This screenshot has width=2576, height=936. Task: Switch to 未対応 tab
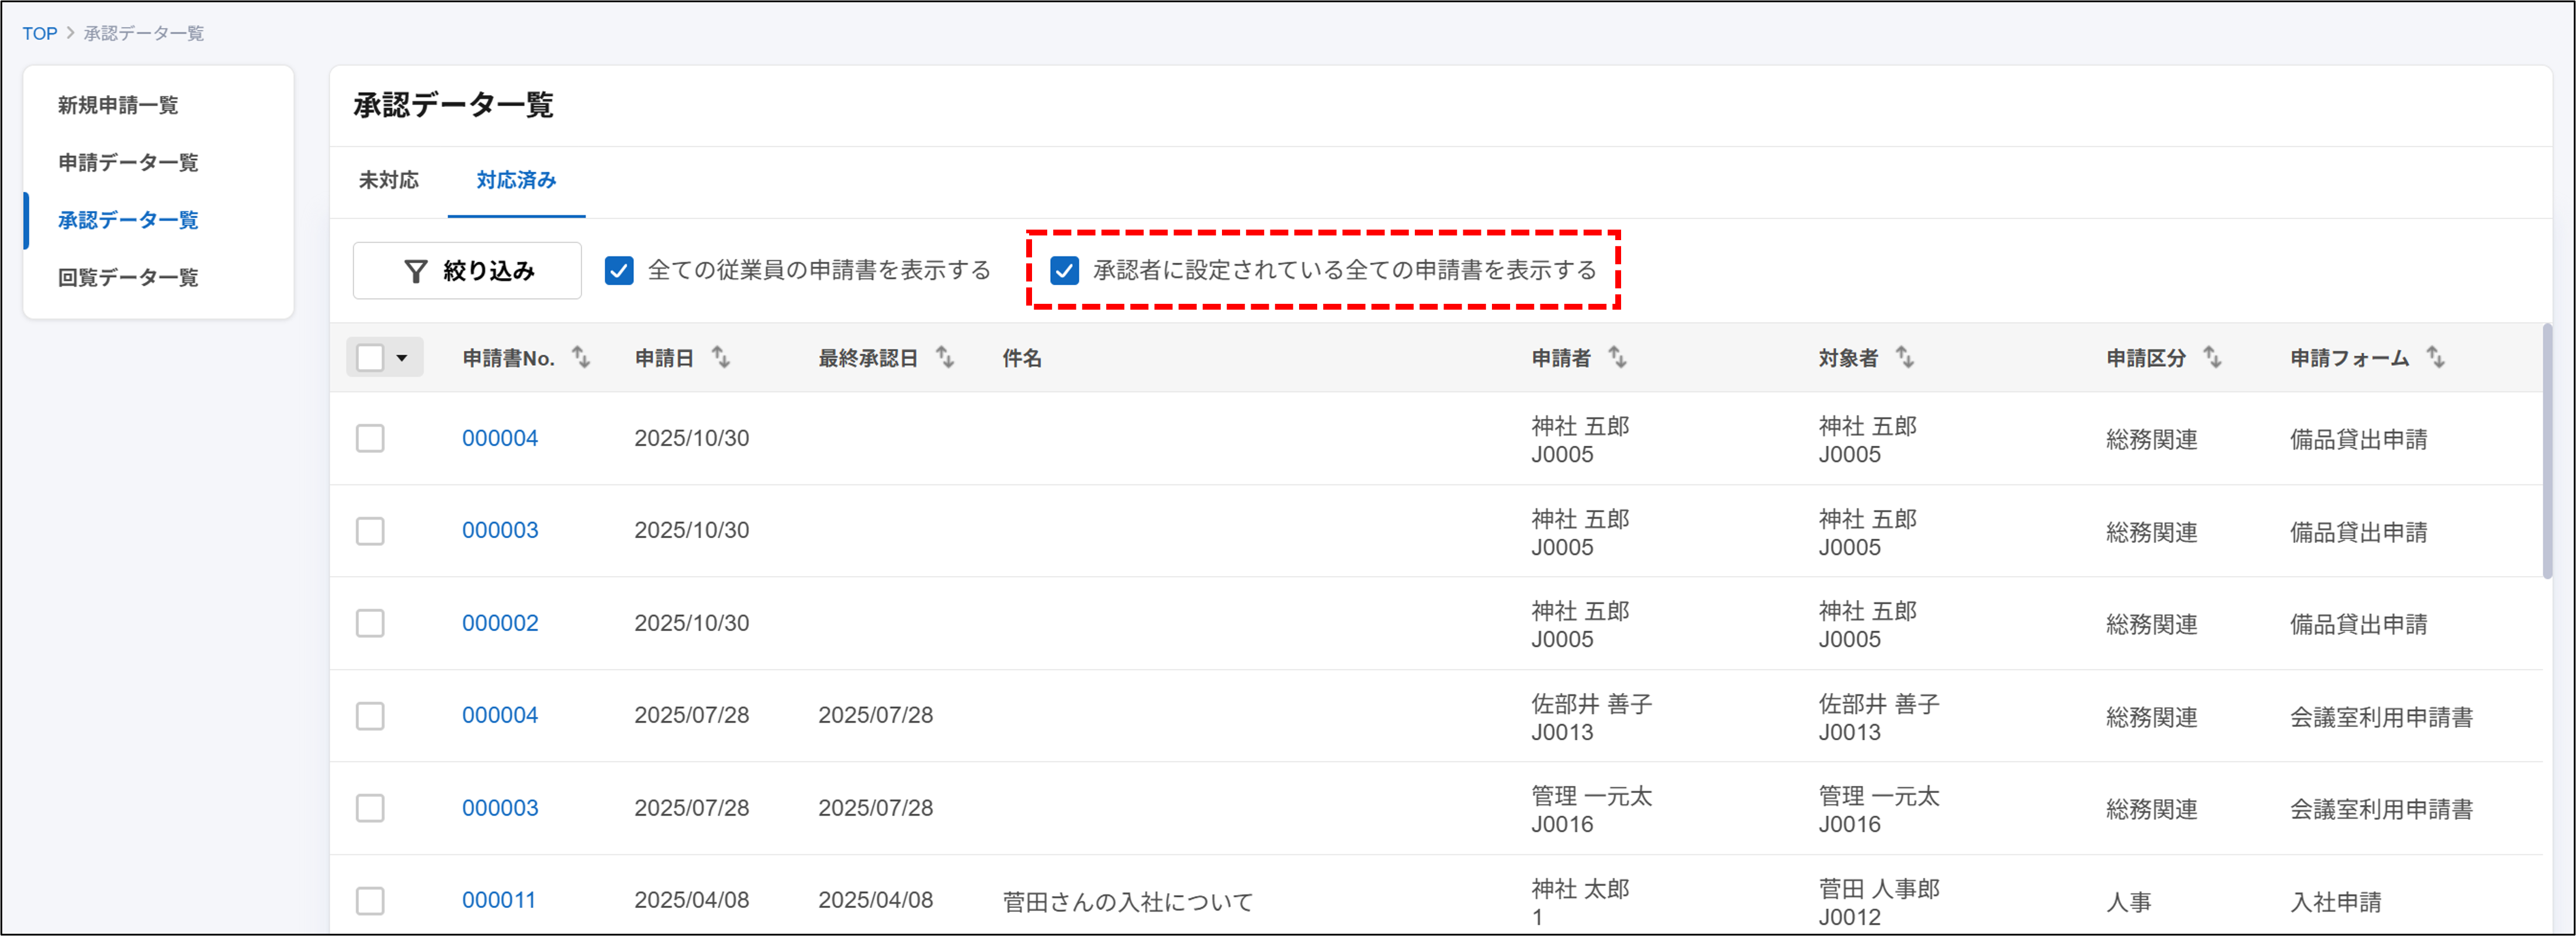(389, 180)
